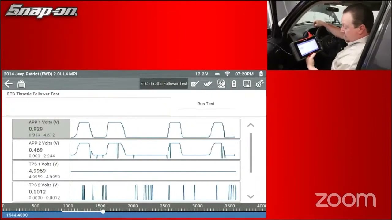
Task: Select the APP 1 Volts parameter row
Action: 126,129
